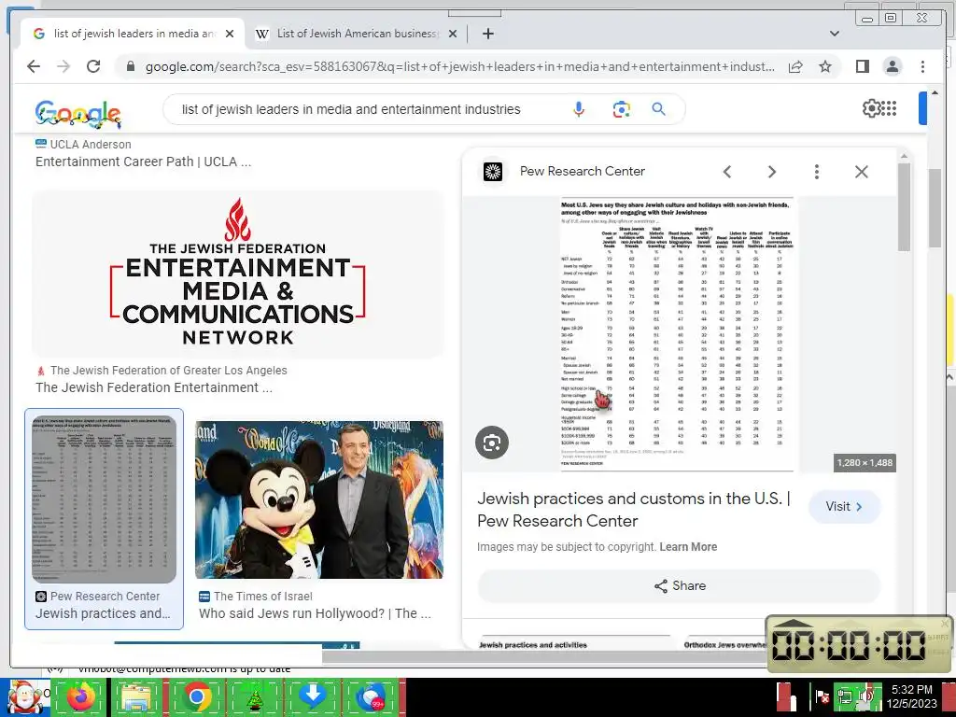Expand the tab search dropdown arrow
Screen dimensions: 956x717
click(834, 34)
